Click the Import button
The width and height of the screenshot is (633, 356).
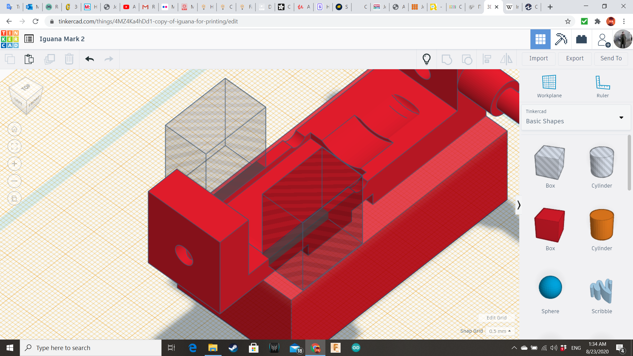click(538, 58)
